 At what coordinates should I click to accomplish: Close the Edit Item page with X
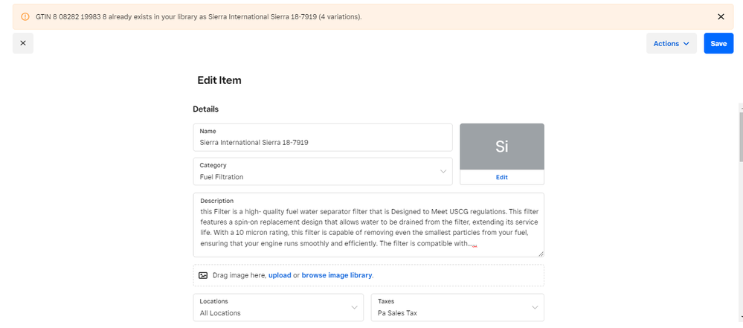(x=22, y=43)
